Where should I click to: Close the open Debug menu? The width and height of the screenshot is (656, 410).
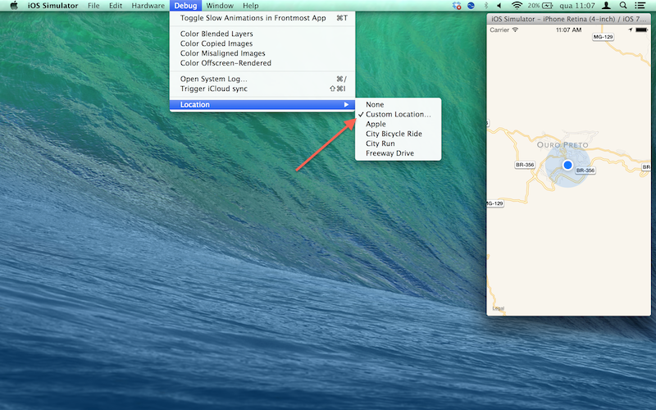185,6
